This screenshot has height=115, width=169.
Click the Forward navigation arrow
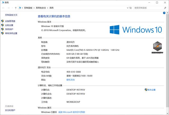click(8, 8)
